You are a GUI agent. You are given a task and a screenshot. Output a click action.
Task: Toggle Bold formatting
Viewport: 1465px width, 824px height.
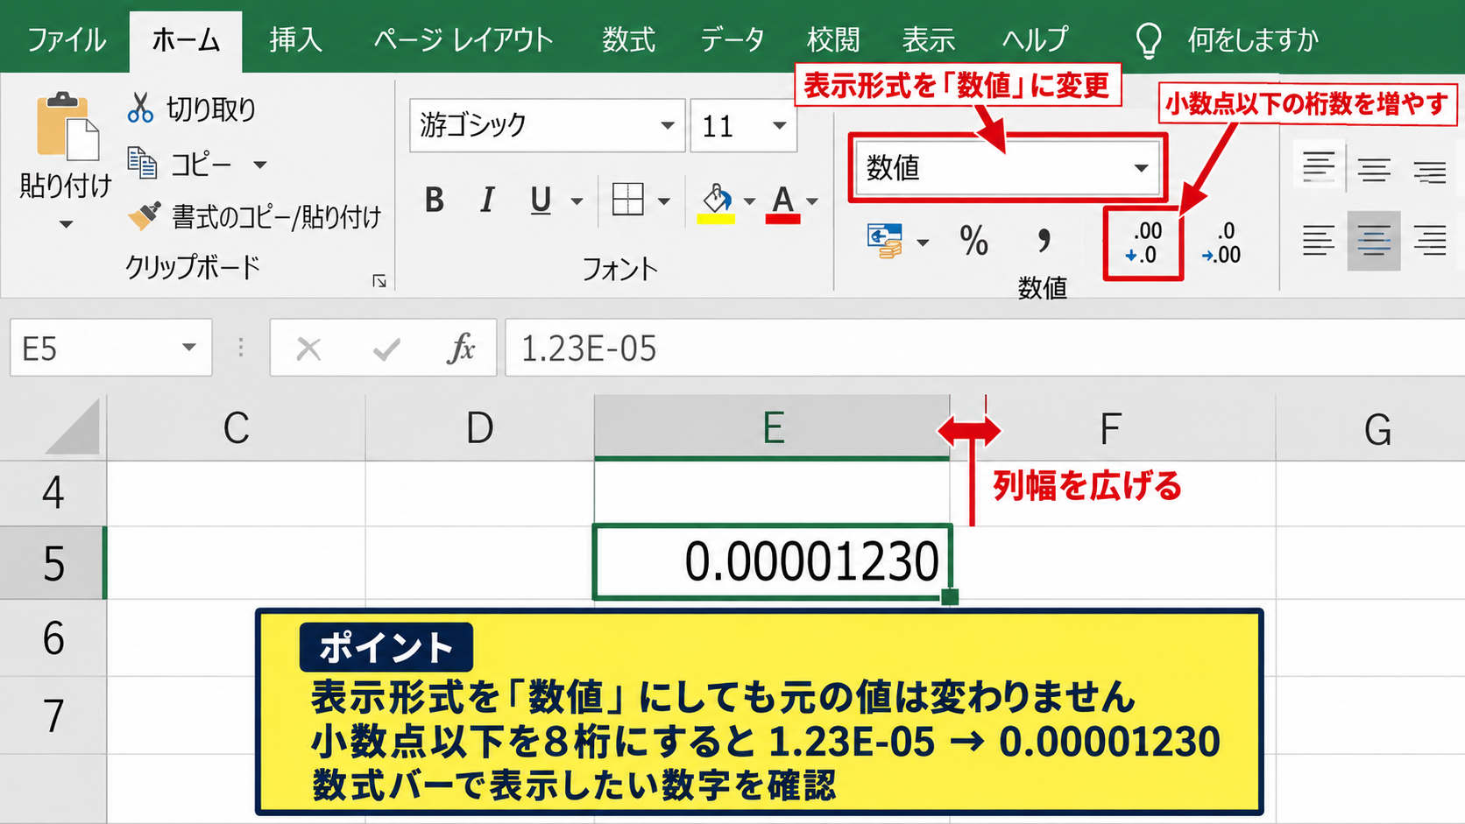(434, 201)
